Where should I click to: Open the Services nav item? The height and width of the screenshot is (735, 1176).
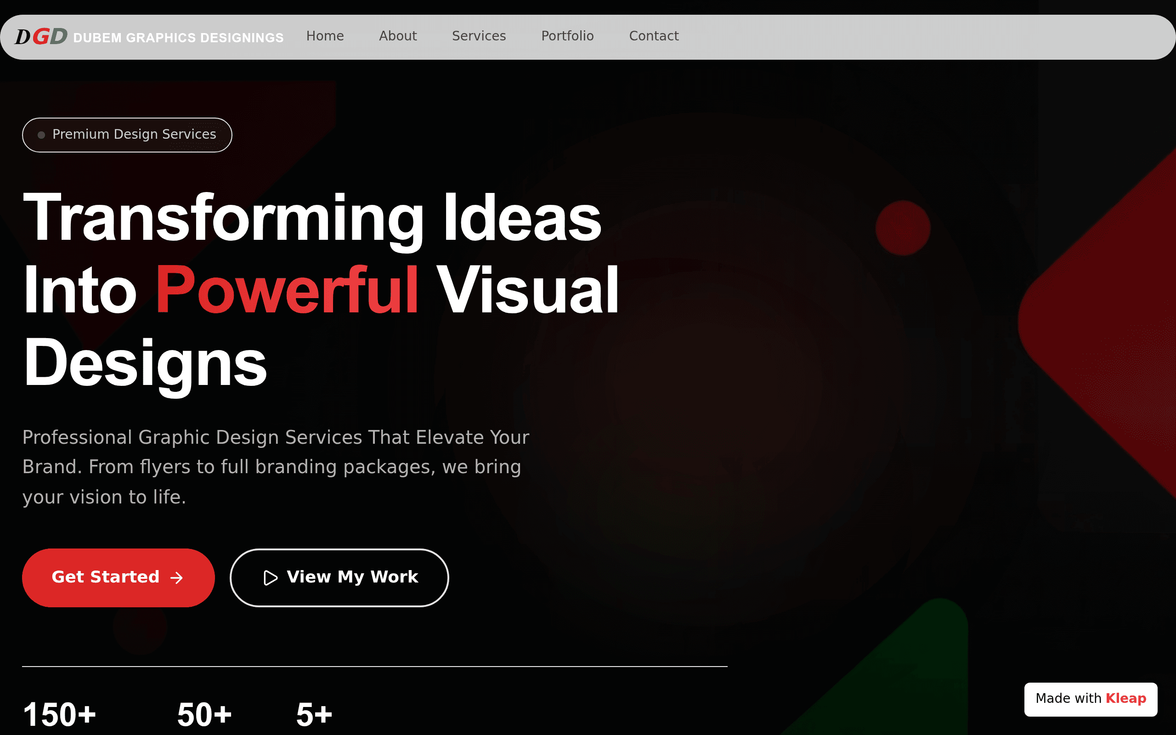(x=479, y=36)
